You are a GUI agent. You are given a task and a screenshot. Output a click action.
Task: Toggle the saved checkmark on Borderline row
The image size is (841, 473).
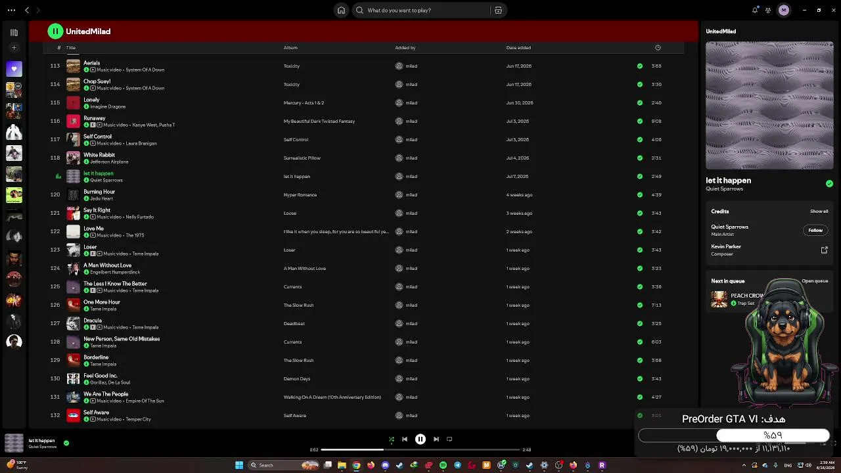[x=640, y=360]
